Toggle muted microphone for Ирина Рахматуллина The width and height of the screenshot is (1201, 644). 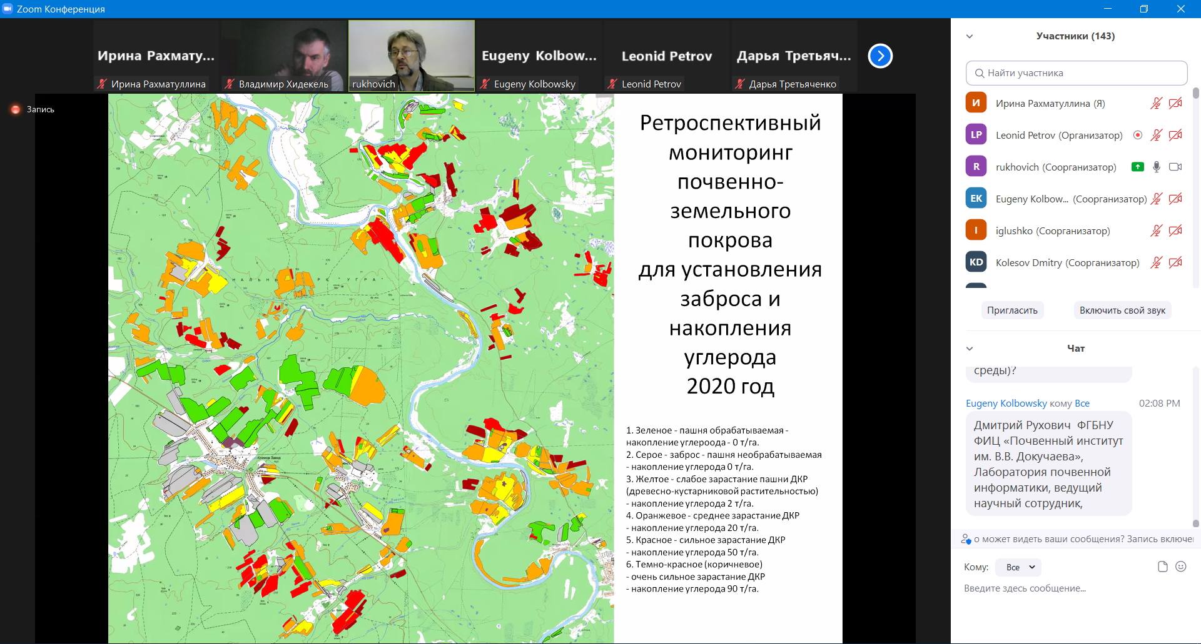point(1156,103)
